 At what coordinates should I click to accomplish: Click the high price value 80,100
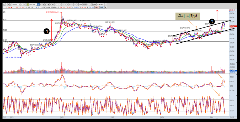point(84,8)
